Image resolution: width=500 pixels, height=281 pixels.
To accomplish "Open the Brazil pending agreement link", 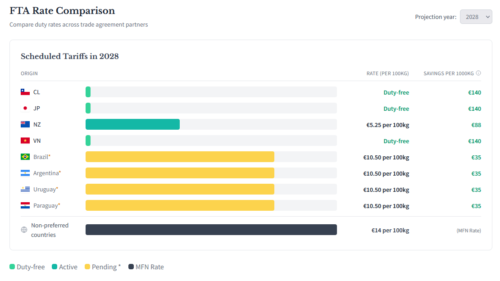I will coord(41,157).
